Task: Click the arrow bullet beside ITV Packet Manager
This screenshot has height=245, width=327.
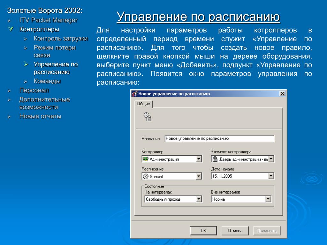Action: pos(9,21)
